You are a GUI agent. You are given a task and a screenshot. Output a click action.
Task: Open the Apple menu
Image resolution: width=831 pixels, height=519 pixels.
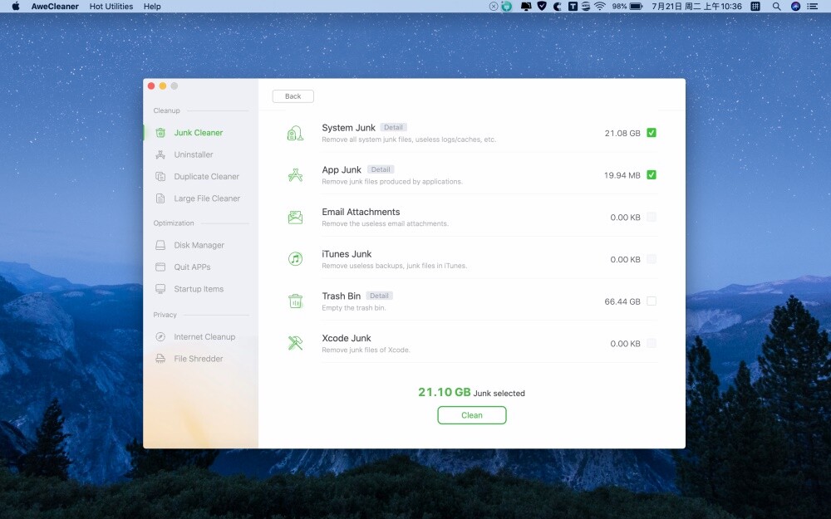click(15, 7)
